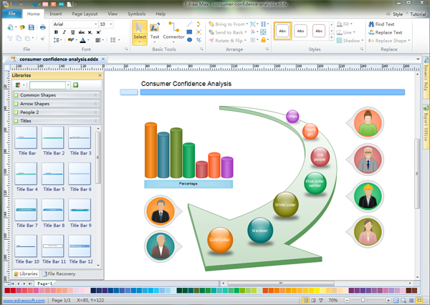This screenshot has width=430, height=305.
Task: Open the font color A icon
Action: click(x=82, y=40)
